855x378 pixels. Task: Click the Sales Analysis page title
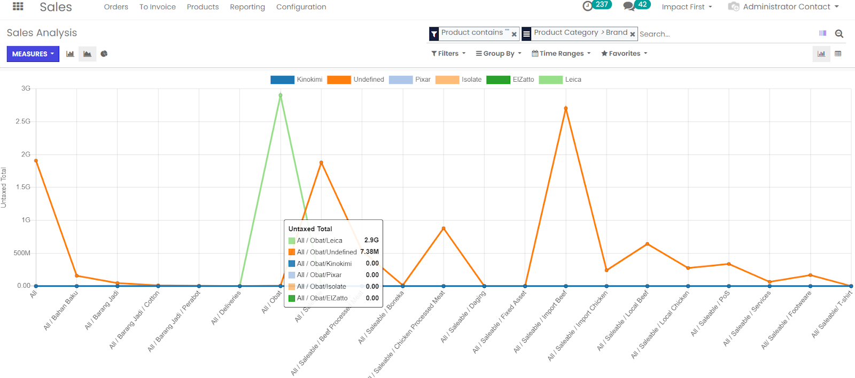42,33
